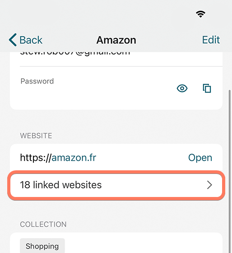
Task: Follow the https://amazon.fr link
Action: [x=58, y=158]
